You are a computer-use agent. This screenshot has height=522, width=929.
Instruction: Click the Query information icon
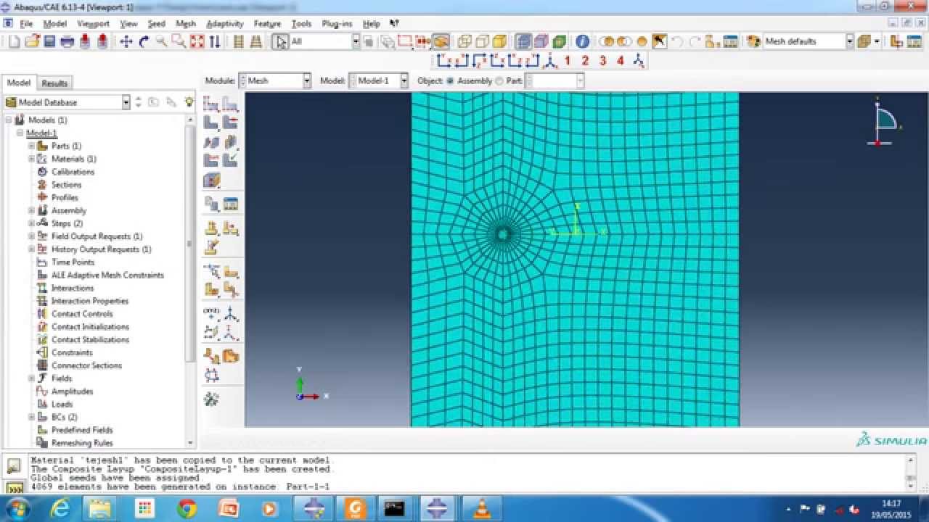point(582,41)
